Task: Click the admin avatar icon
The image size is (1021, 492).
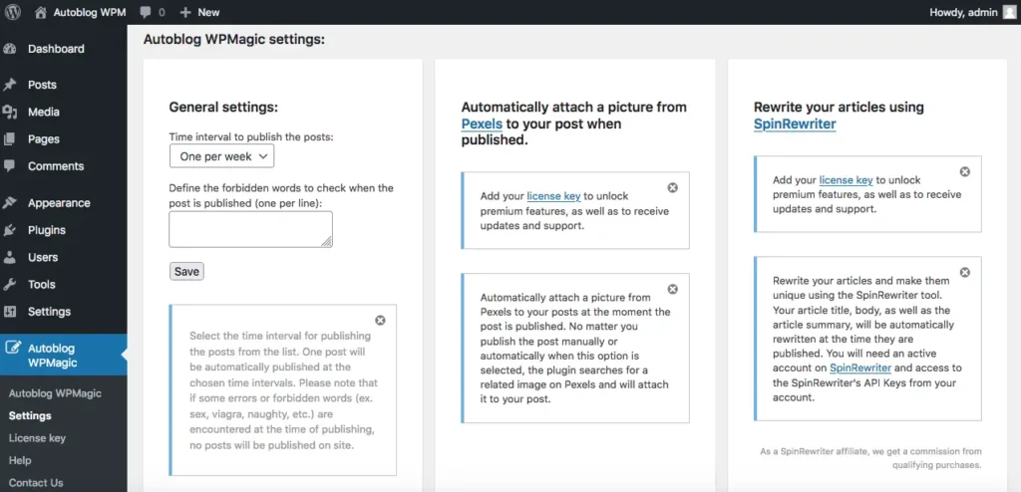Action: (1009, 12)
